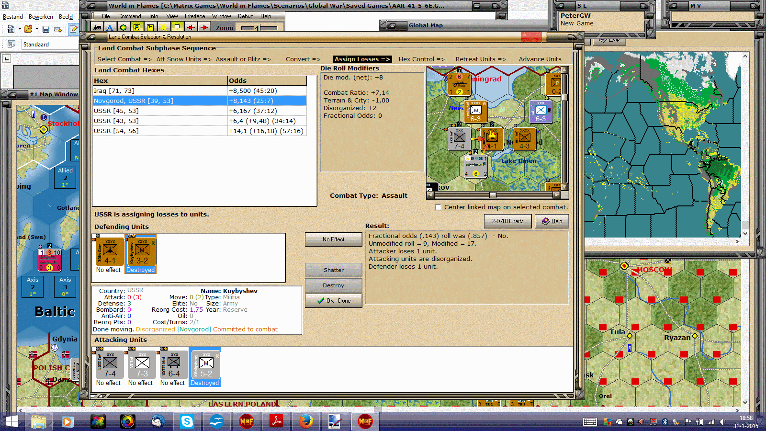Click the Odds column header
The width and height of the screenshot is (766, 431).
tap(267, 80)
